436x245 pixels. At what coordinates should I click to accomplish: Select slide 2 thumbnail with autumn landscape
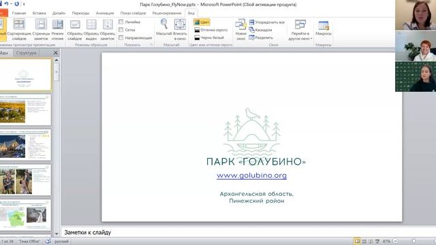pyautogui.click(x=25, y=110)
